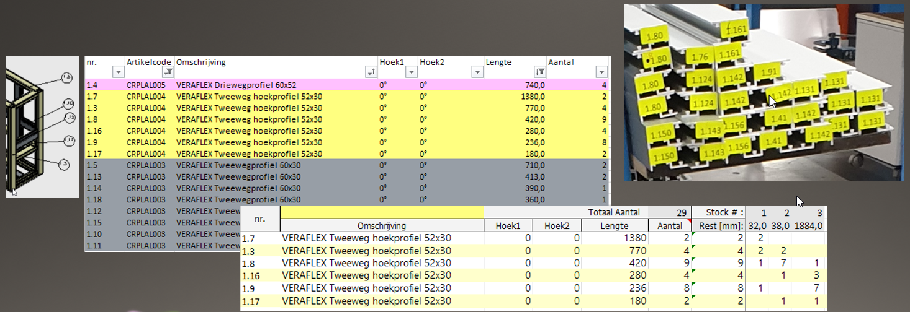Click the Rest [mm] header cell
Image resolution: width=910 pixels, height=312 pixels.
(717, 226)
